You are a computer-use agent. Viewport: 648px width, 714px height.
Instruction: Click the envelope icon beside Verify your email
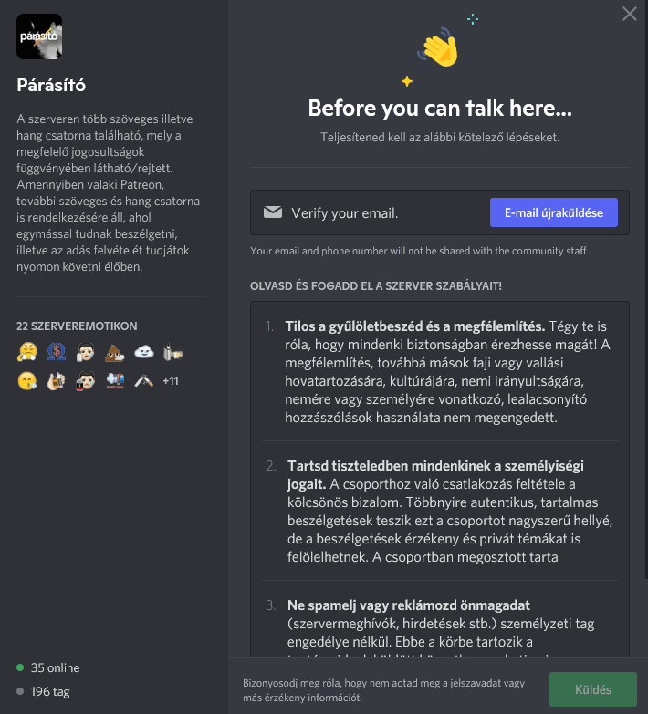coord(273,212)
